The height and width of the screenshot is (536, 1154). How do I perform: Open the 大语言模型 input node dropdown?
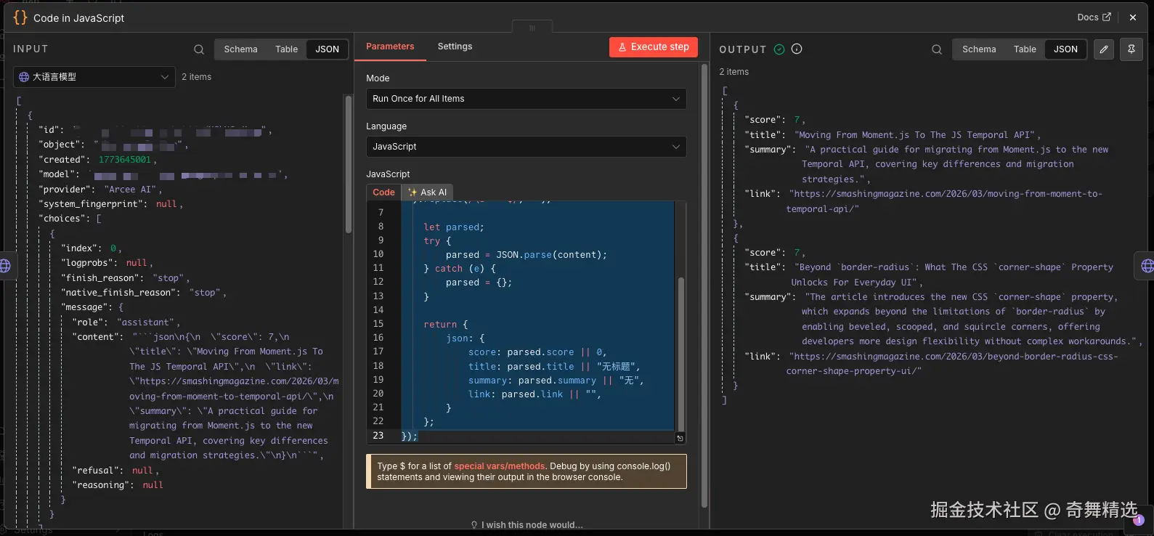pos(94,77)
